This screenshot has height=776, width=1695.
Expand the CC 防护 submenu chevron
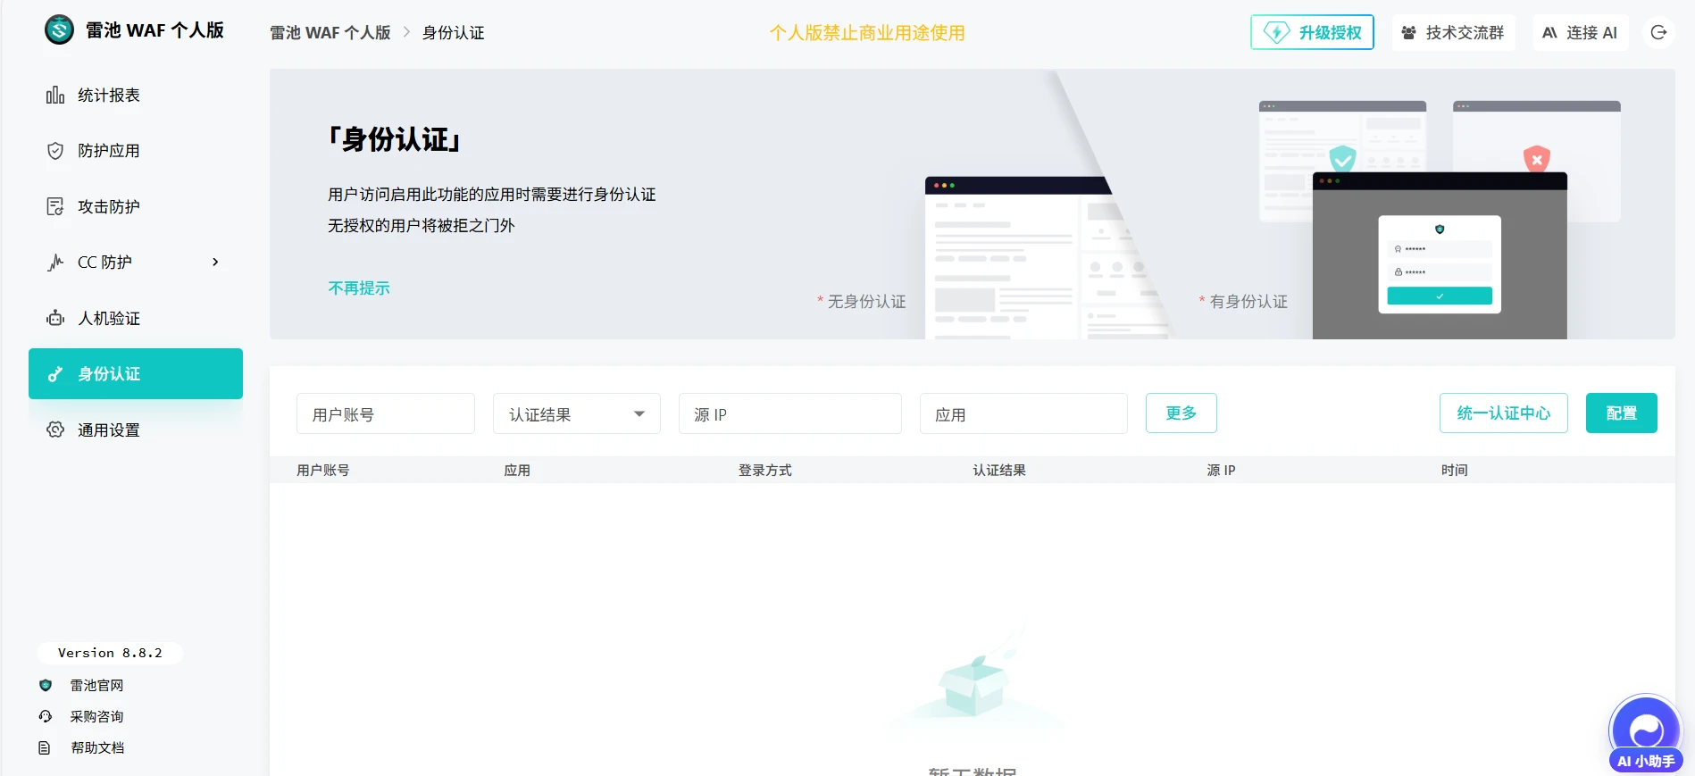(215, 262)
